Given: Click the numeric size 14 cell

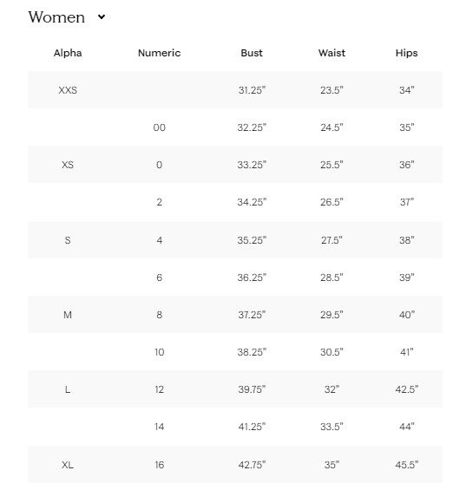Looking at the screenshot, I should click(159, 427).
